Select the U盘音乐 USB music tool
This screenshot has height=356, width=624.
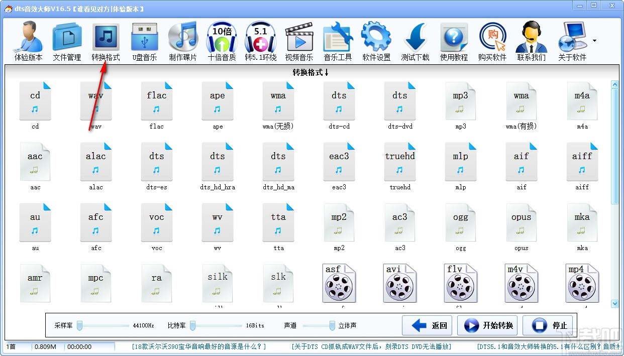click(x=144, y=40)
